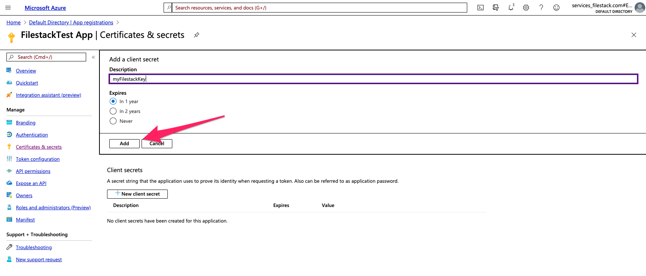The width and height of the screenshot is (646, 276).
Task: Select the Never expiry option
Action: pyautogui.click(x=113, y=121)
